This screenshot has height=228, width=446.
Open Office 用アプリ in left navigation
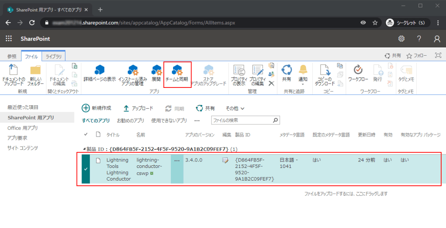[22, 128]
